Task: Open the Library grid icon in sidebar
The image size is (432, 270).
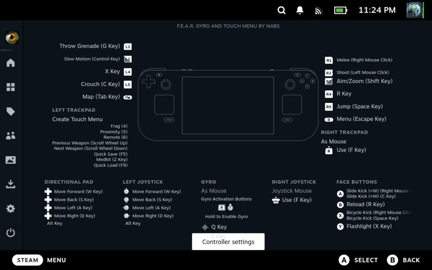Action: click(11, 87)
